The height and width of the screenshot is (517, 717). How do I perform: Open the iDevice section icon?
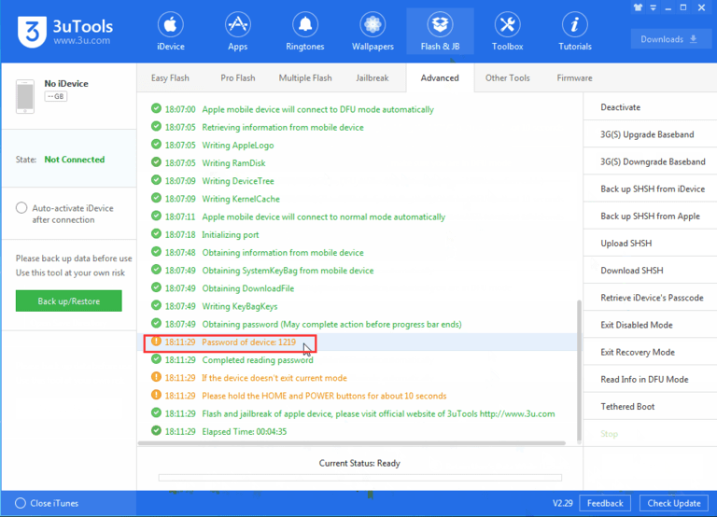[x=171, y=25]
